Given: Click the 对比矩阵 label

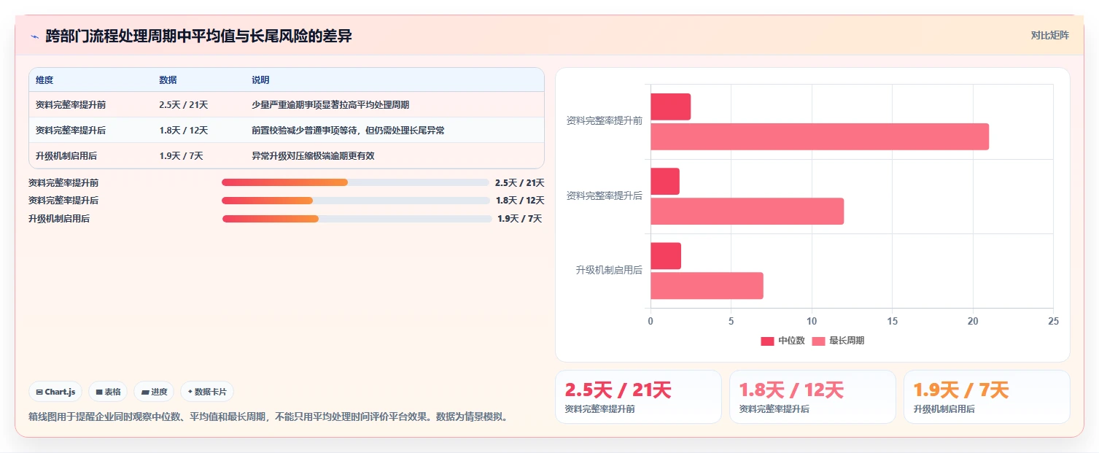Looking at the screenshot, I should pyautogui.click(x=1050, y=35).
